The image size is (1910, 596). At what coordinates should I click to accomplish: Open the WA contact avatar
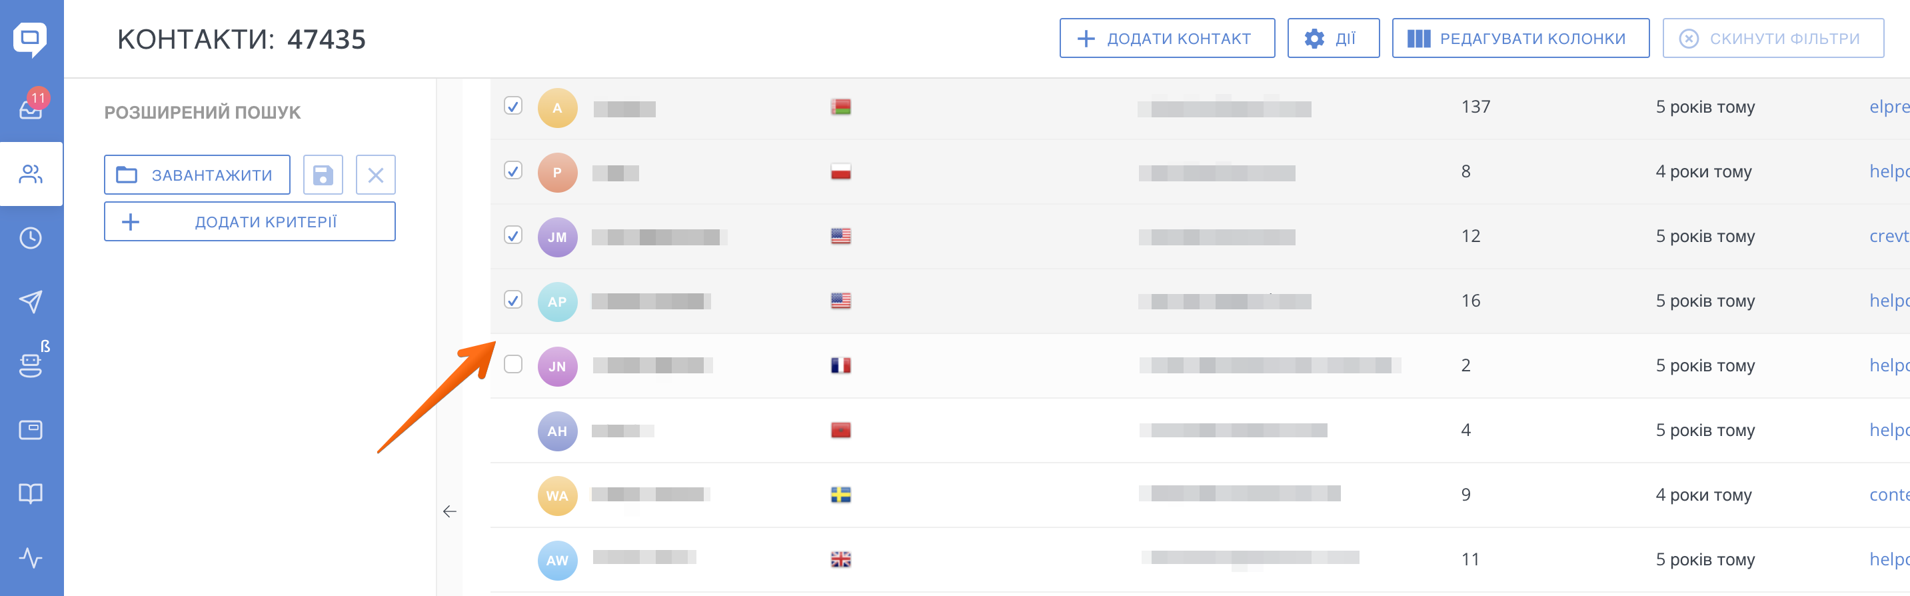(x=558, y=496)
